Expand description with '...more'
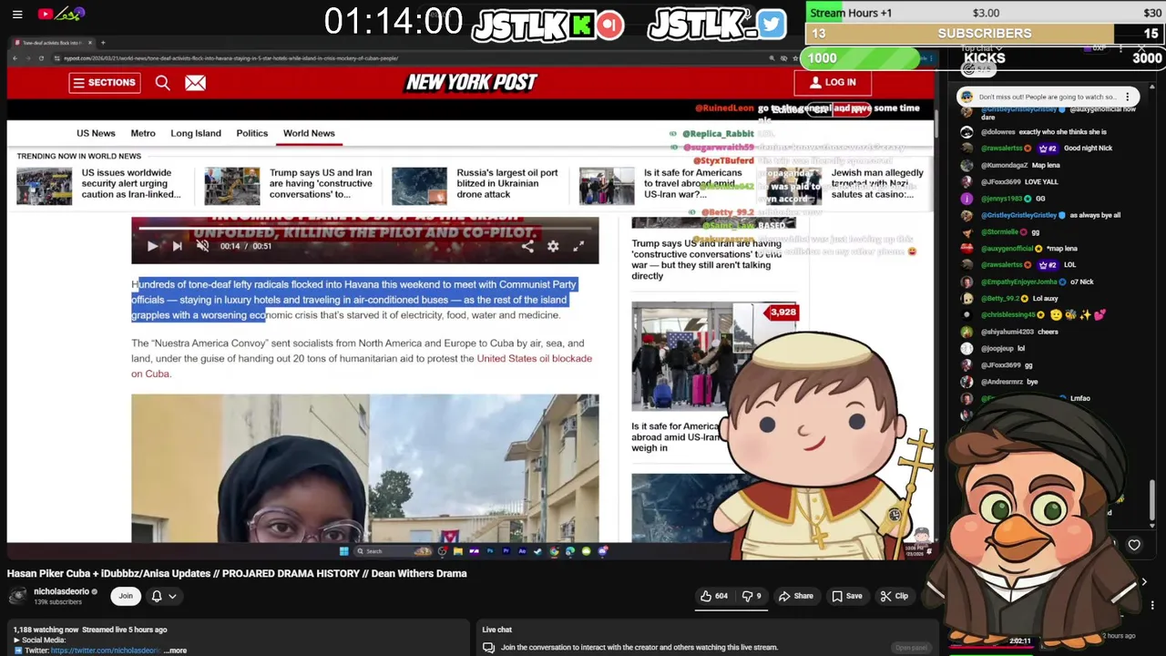This screenshot has width=1166, height=656. click(x=177, y=651)
